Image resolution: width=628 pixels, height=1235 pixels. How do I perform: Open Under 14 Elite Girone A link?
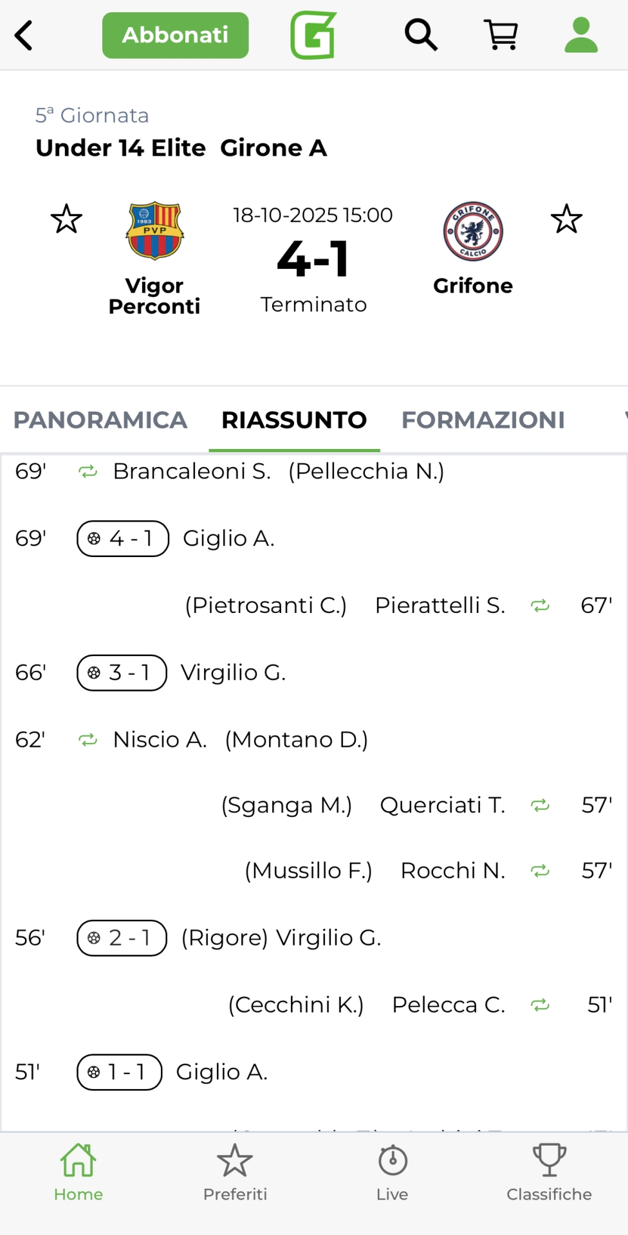[181, 148]
